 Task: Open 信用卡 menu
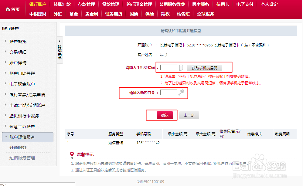pos(223,4)
